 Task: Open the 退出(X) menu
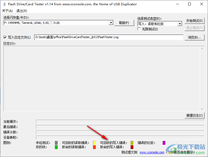(x=21, y=11)
